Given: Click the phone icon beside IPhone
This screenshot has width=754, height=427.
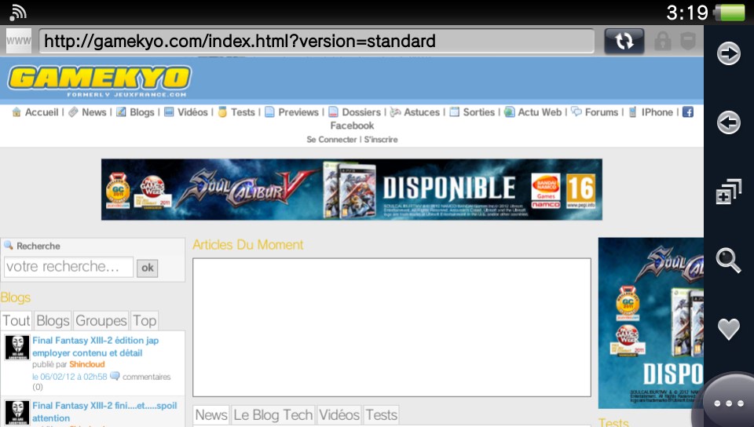Looking at the screenshot, I should (x=633, y=112).
